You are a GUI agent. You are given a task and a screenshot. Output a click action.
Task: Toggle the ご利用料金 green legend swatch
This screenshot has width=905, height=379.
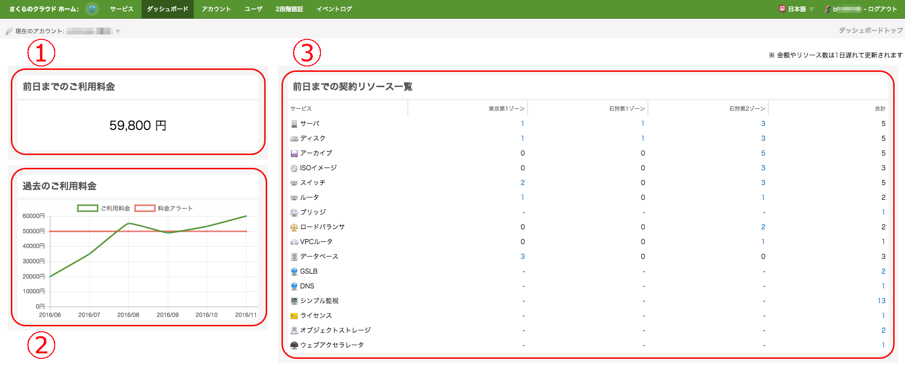(x=88, y=208)
